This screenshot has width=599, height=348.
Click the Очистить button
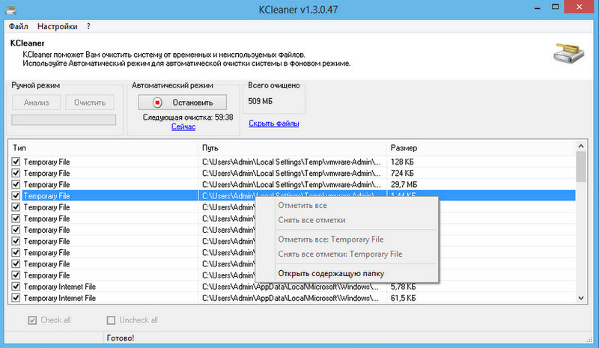[90, 103]
